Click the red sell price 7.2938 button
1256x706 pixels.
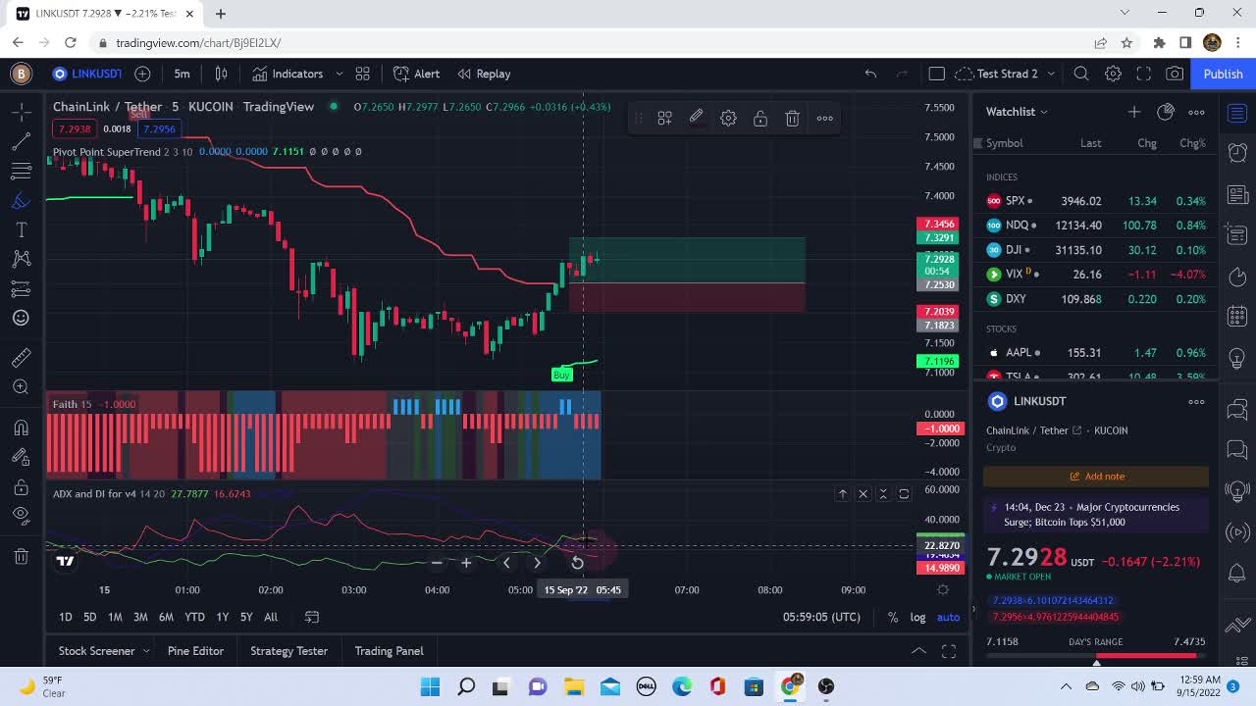(74, 128)
